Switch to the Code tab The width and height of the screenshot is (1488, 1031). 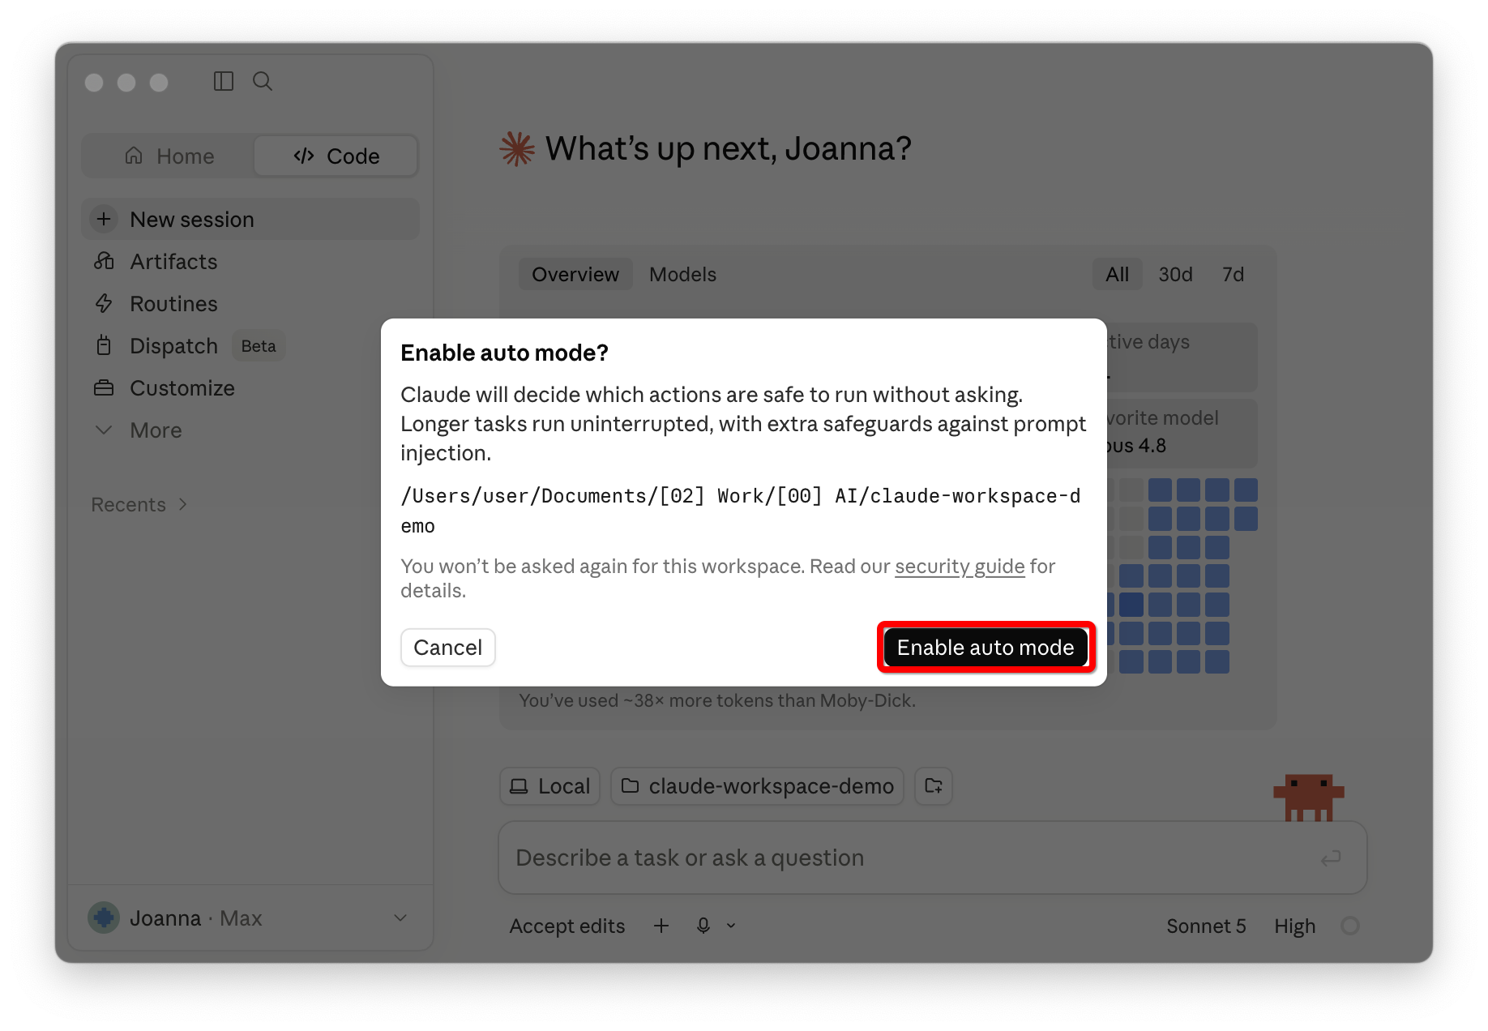(x=336, y=156)
